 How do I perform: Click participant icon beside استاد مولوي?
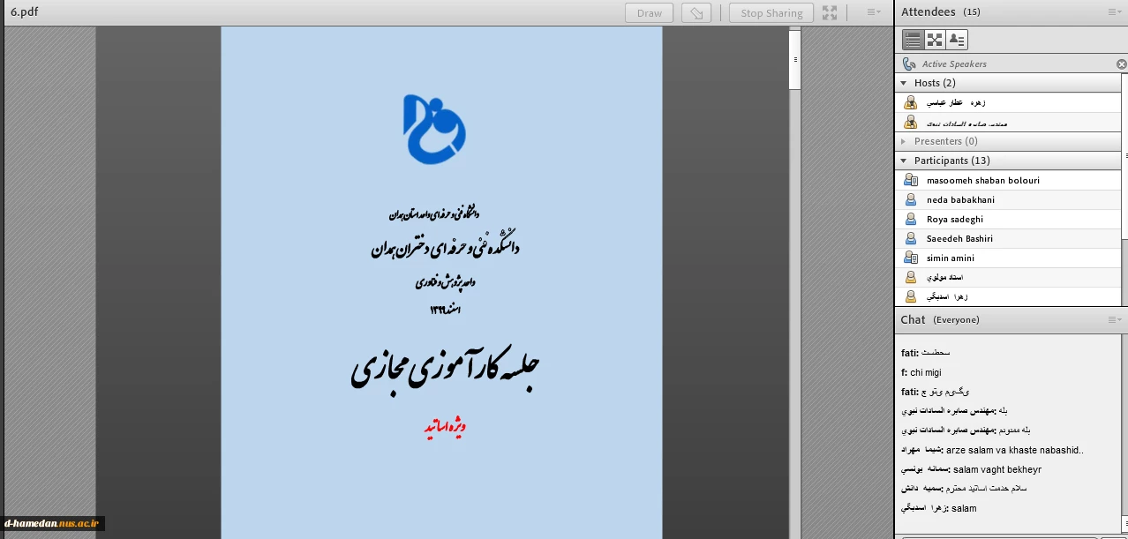[911, 277]
